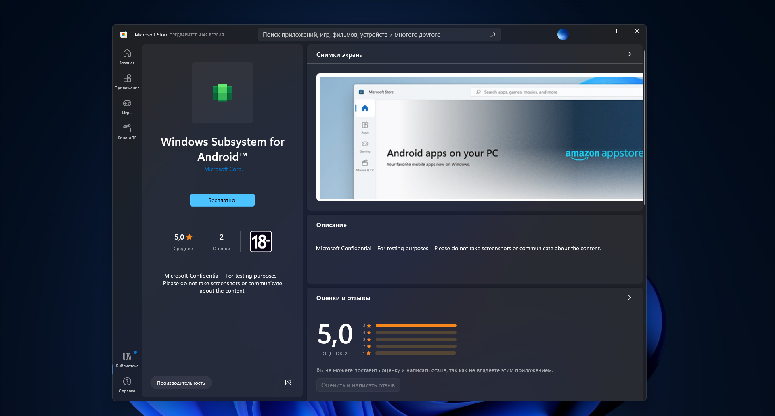Go to the Главная home page
This screenshot has height=416, width=775.
(x=127, y=57)
